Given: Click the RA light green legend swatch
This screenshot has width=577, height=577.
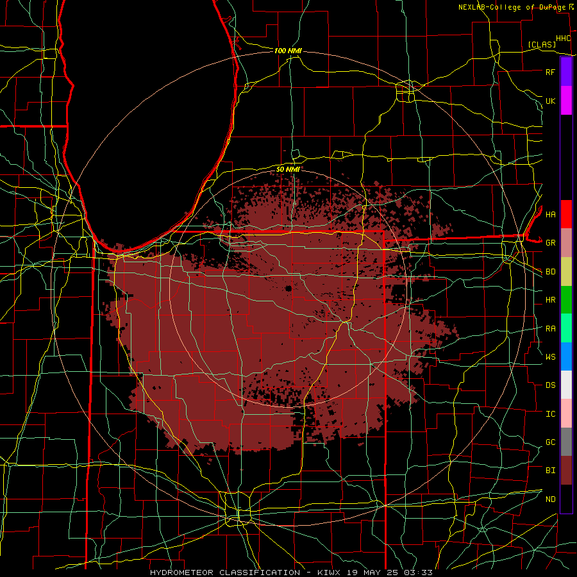Looking at the screenshot, I should (566, 328).
